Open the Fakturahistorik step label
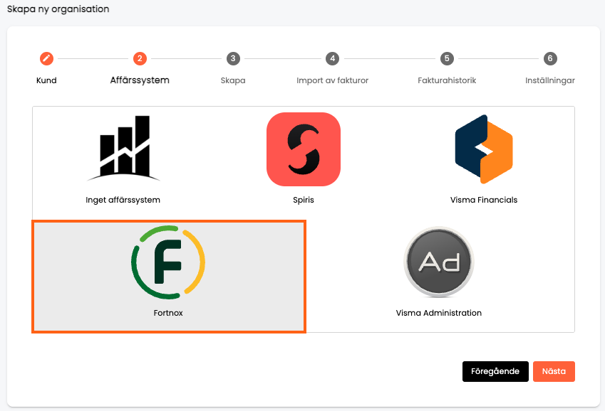 (447, 80)
